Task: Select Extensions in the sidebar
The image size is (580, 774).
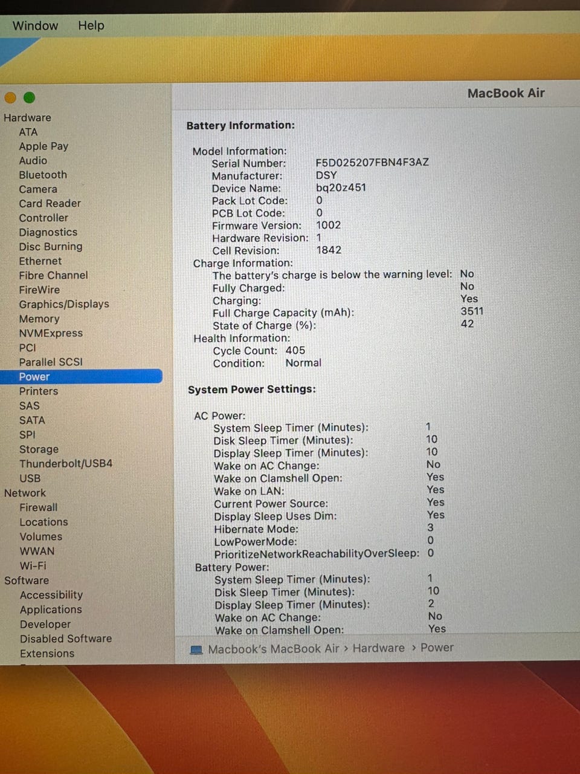Action: pyautogui.click(x=47, y=654)
